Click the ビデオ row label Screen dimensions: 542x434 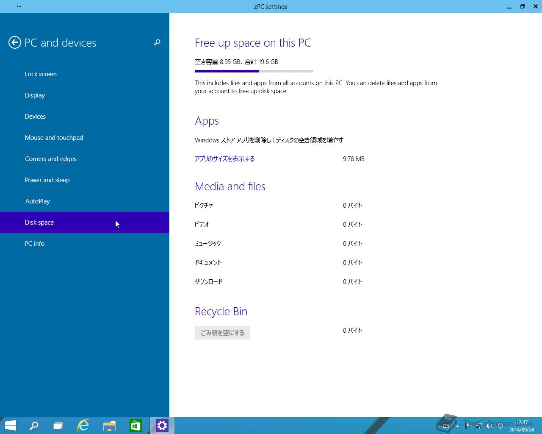pos(202,225)
